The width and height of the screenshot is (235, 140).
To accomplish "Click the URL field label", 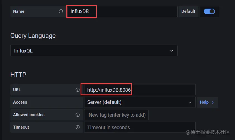I will (17, 90).
